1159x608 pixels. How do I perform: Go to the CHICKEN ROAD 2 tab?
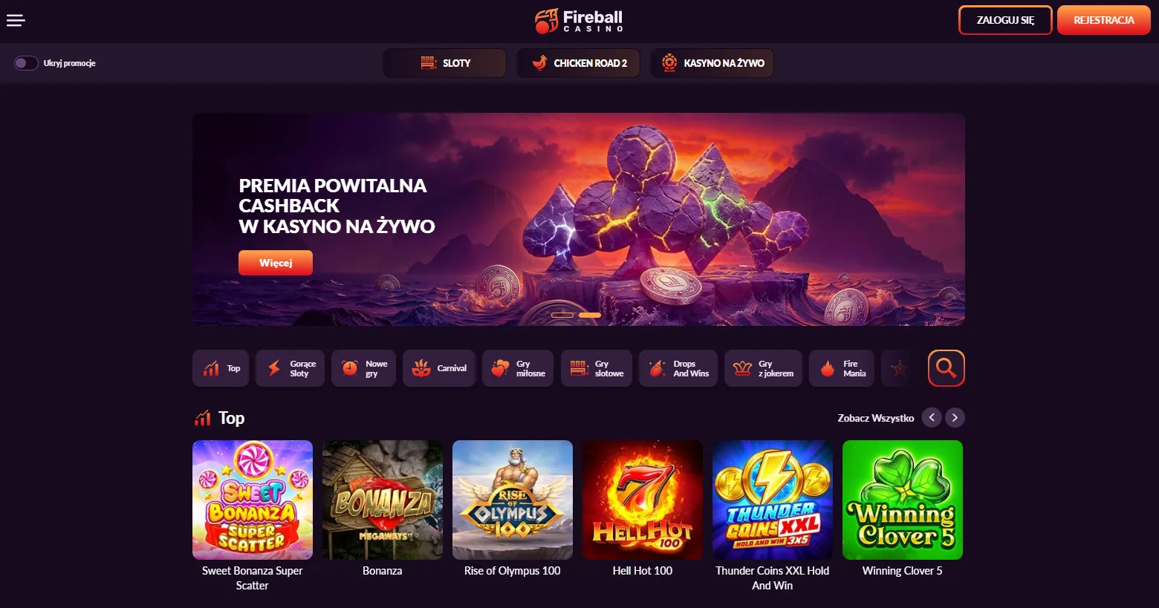click(579, 63)
